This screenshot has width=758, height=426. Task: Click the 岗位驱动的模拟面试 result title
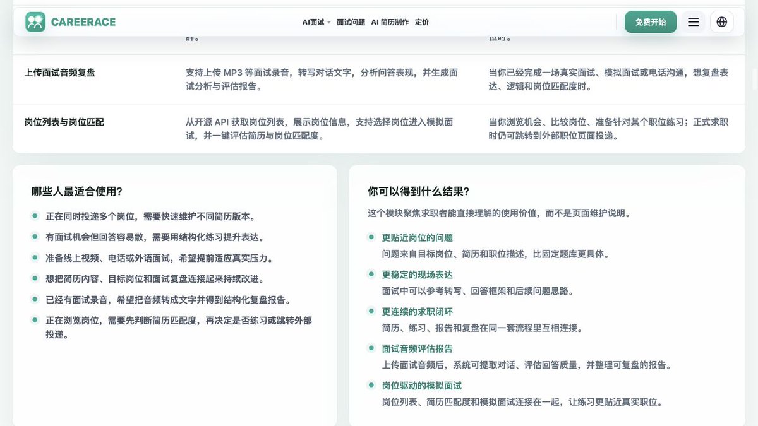pyautogui.click(x=422, y=386)
